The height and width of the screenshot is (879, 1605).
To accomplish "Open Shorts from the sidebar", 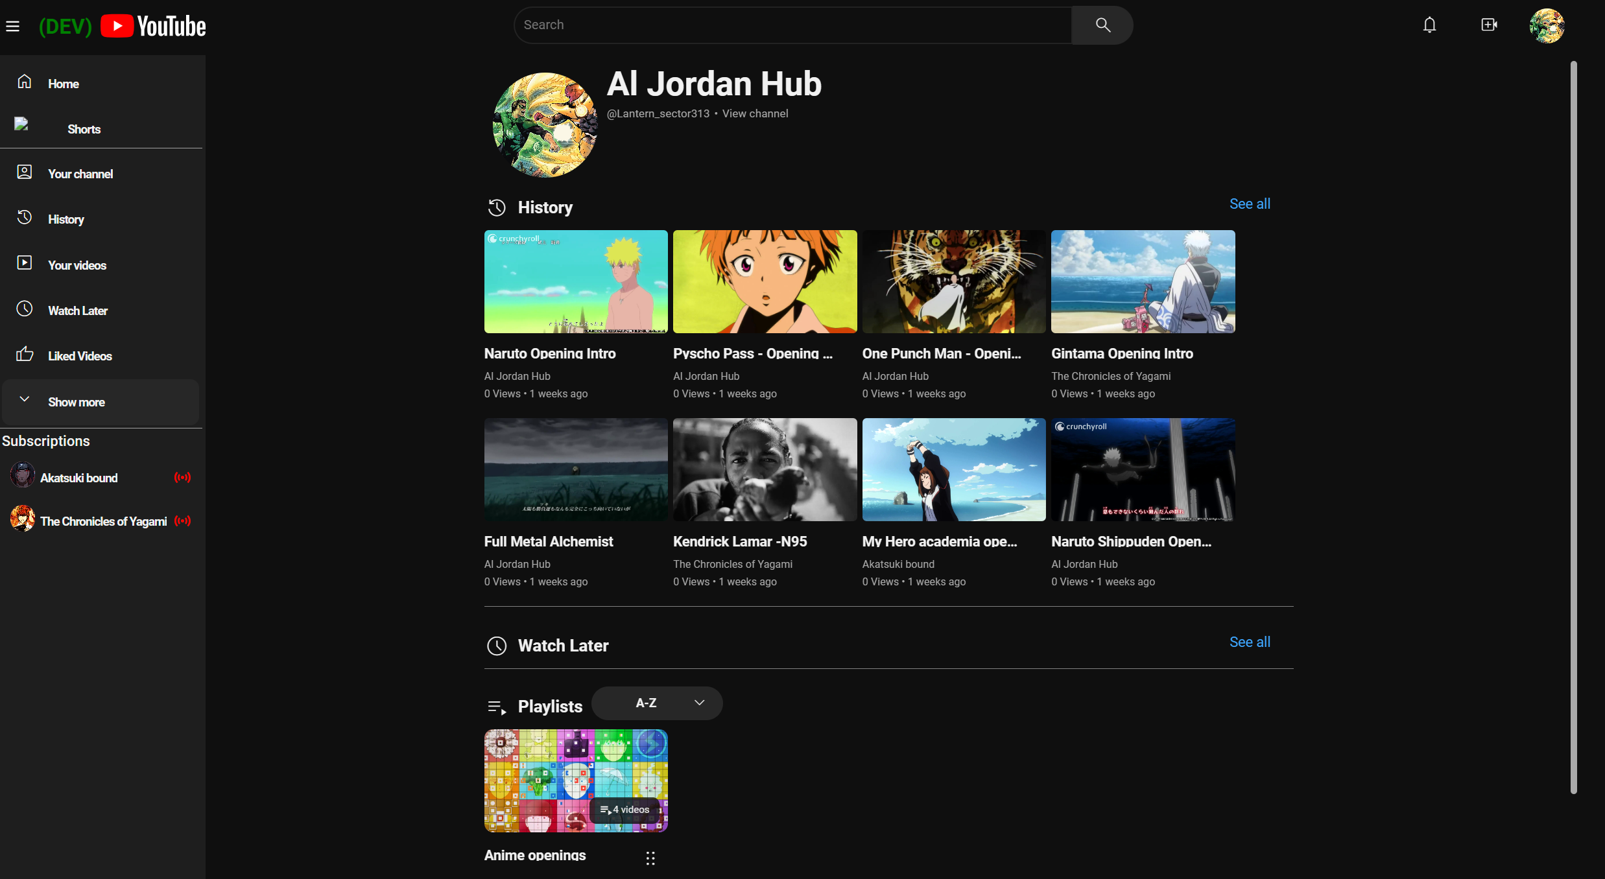I will [x=84, y=129].
